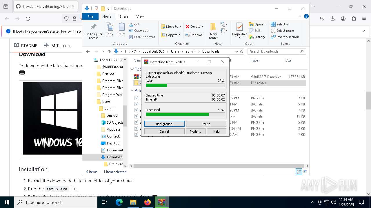Click the Rename button
Image resolution: width=371 pixels, height=208 pixels.
[x=194, y=35]
